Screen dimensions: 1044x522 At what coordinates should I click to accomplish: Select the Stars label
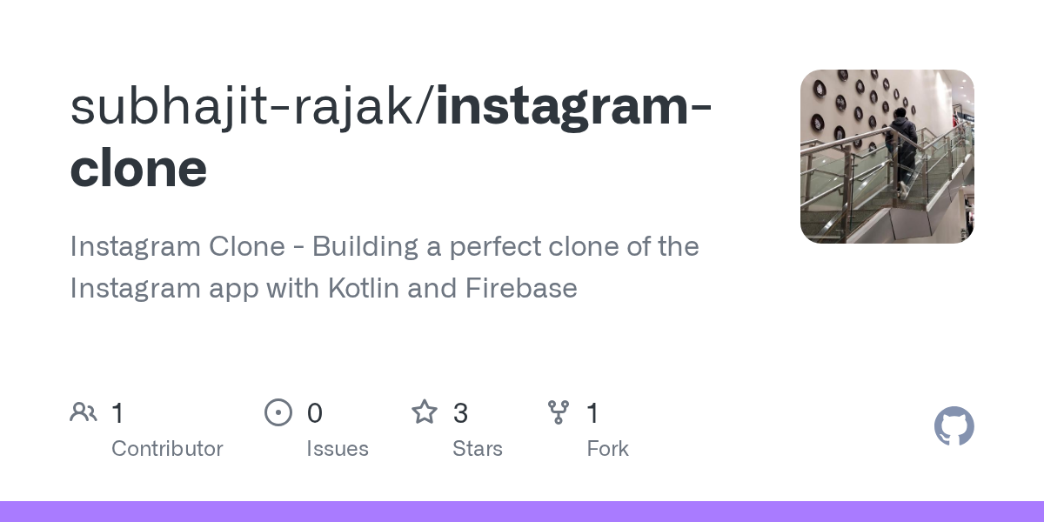(x=478, y=449)
